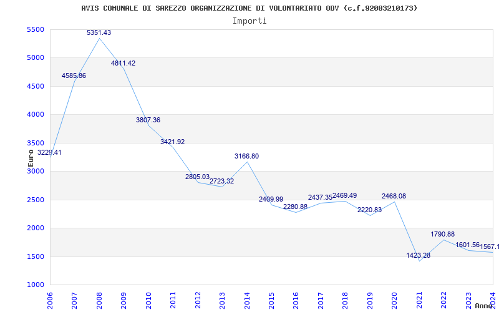Select the data label 1790.88

pos(443,235)
